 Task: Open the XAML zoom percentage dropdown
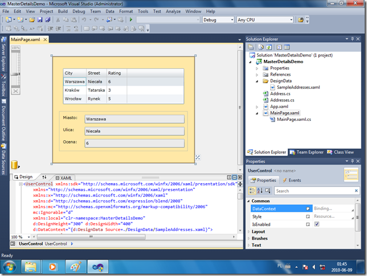[29, 237]
